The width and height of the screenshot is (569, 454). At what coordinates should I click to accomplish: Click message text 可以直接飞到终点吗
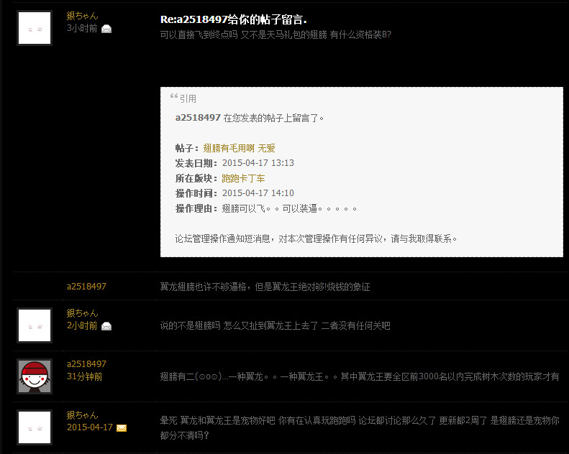(x=199, y=34)
